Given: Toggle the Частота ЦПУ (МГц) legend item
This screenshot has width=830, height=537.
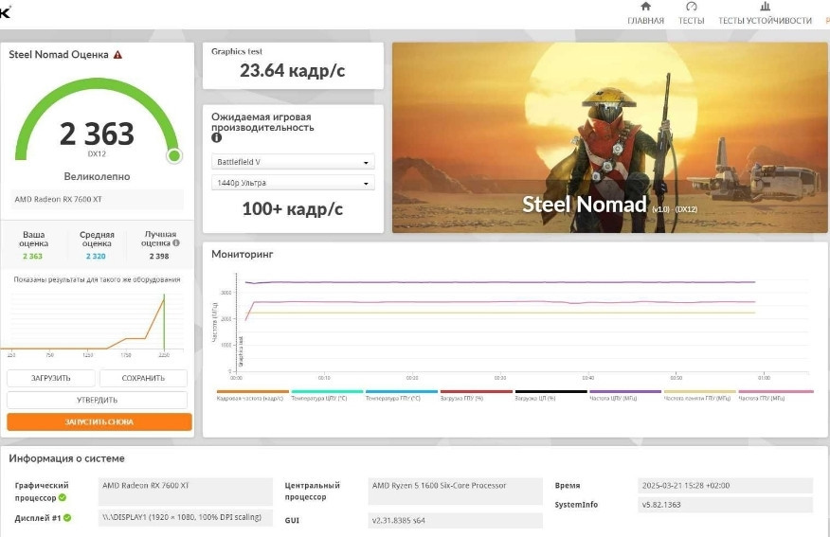Looking at the screenshot, I should click(625, 395).
